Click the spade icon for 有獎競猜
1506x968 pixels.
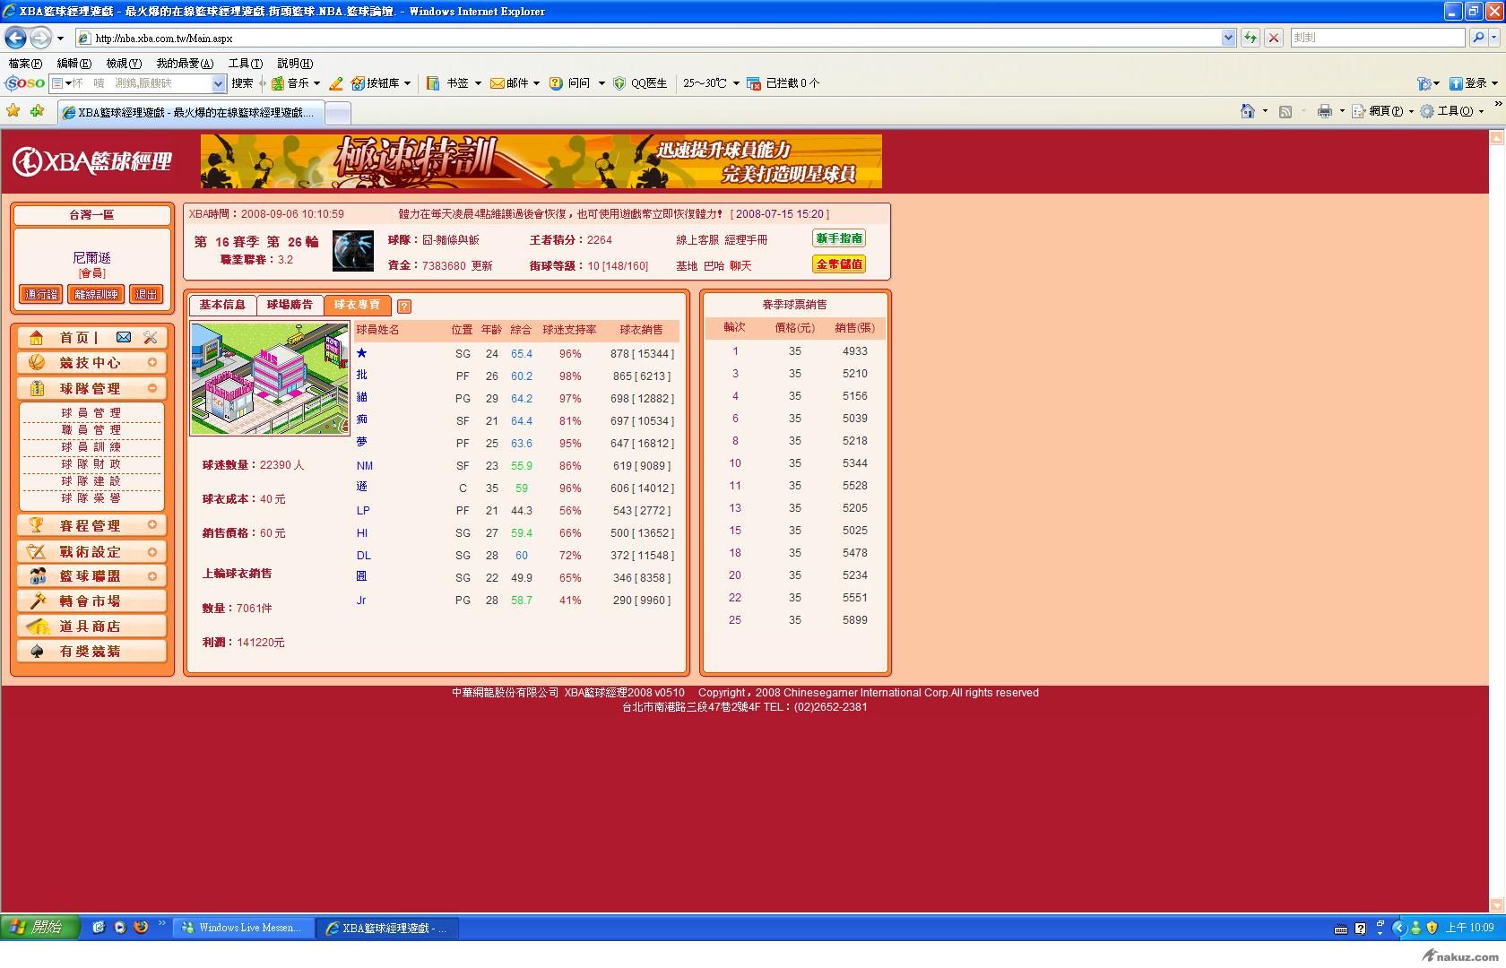[x=37, y=651]
